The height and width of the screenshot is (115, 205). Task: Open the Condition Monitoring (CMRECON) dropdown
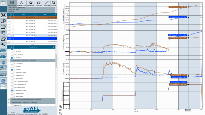pos(32,8)
